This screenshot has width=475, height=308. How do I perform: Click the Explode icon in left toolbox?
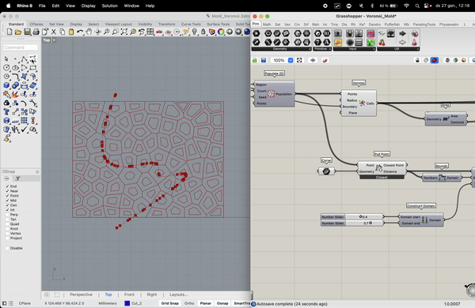[x=15, y=94]
